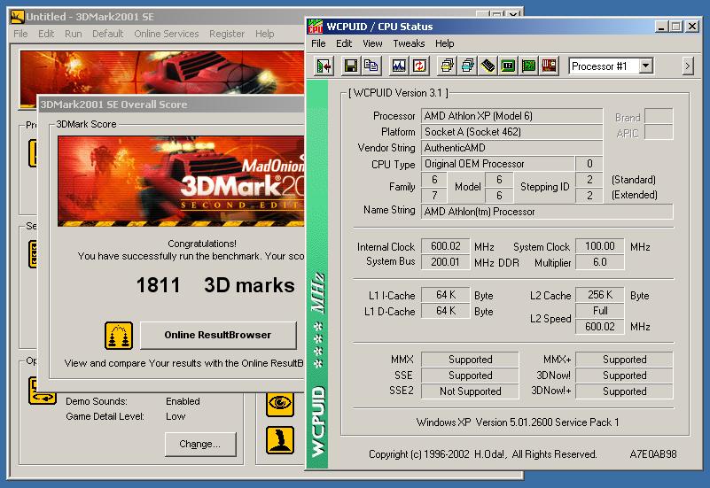Click the MMX 'Supported' field
Viewport: 710px width, 488px height.
(470, 359)
